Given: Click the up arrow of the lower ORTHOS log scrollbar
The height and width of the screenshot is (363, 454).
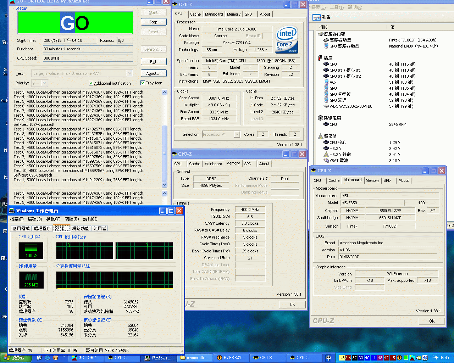Looking at the screenshot, I should 164,193.
